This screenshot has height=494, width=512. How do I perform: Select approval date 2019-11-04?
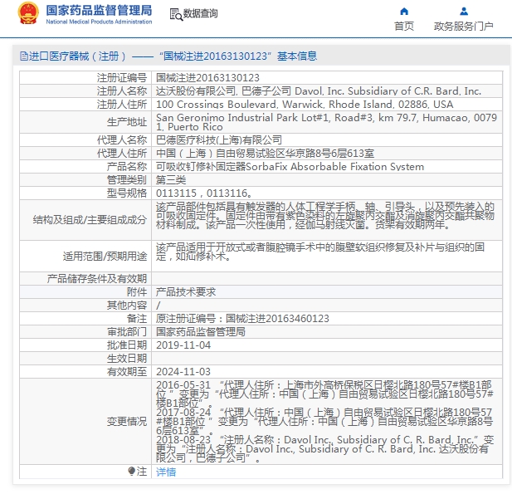(183, 345)
